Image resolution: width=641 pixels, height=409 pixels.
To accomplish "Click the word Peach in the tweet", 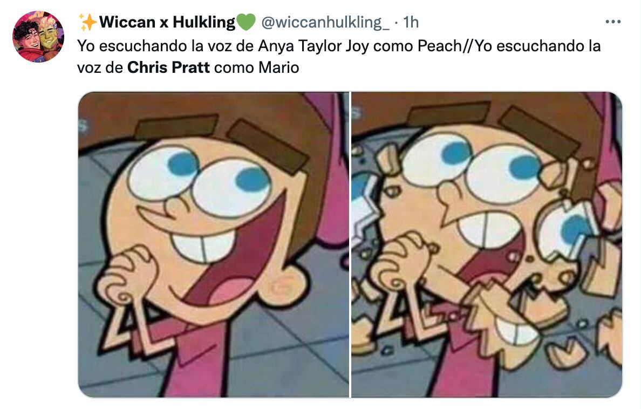I will point(440,46).
